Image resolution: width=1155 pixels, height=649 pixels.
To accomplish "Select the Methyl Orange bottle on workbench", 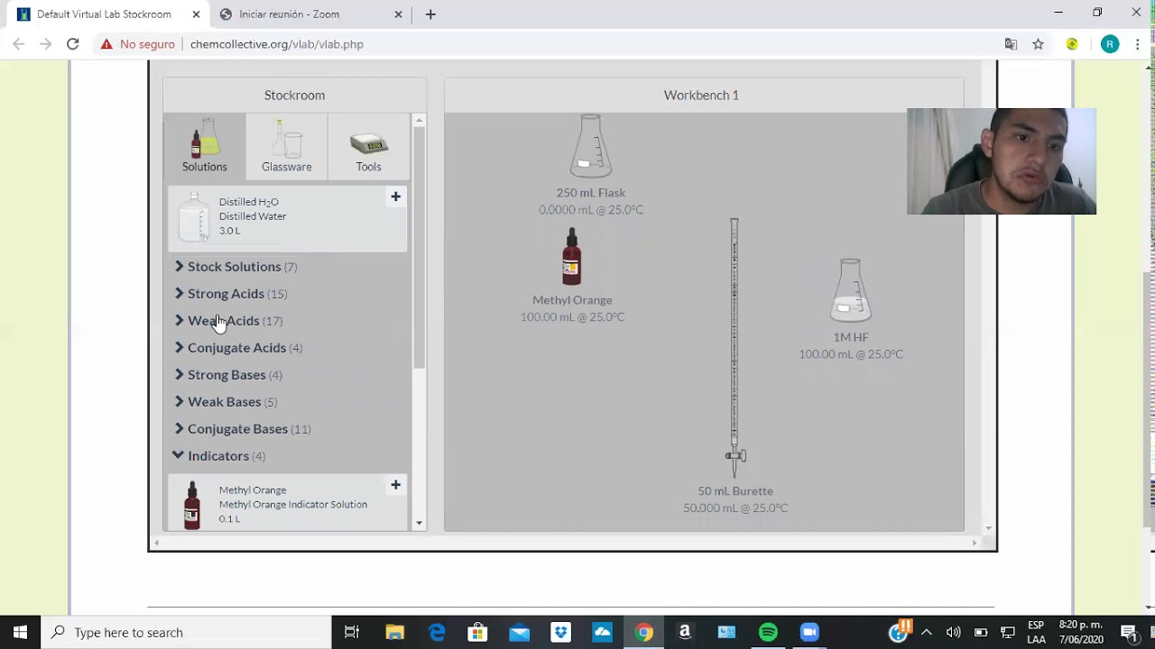I will point(571,257).
